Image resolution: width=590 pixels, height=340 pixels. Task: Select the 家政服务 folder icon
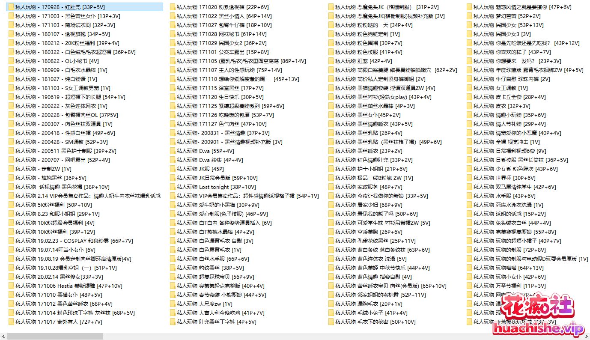331,187
